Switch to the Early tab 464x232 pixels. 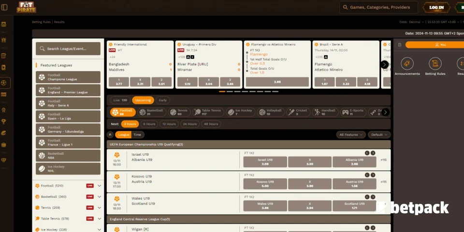163,101
